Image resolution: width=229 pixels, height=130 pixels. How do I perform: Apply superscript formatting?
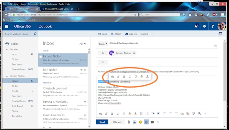point(194,114)
